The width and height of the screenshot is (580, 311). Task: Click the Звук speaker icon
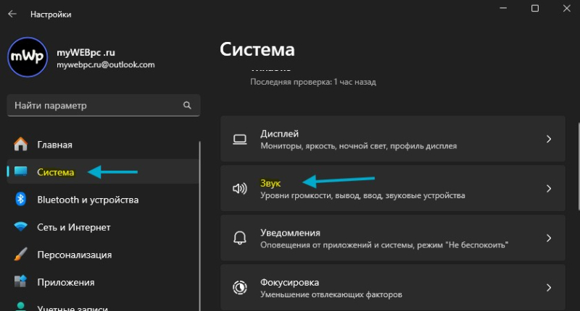pyautogui.click(x=240, y=189)
